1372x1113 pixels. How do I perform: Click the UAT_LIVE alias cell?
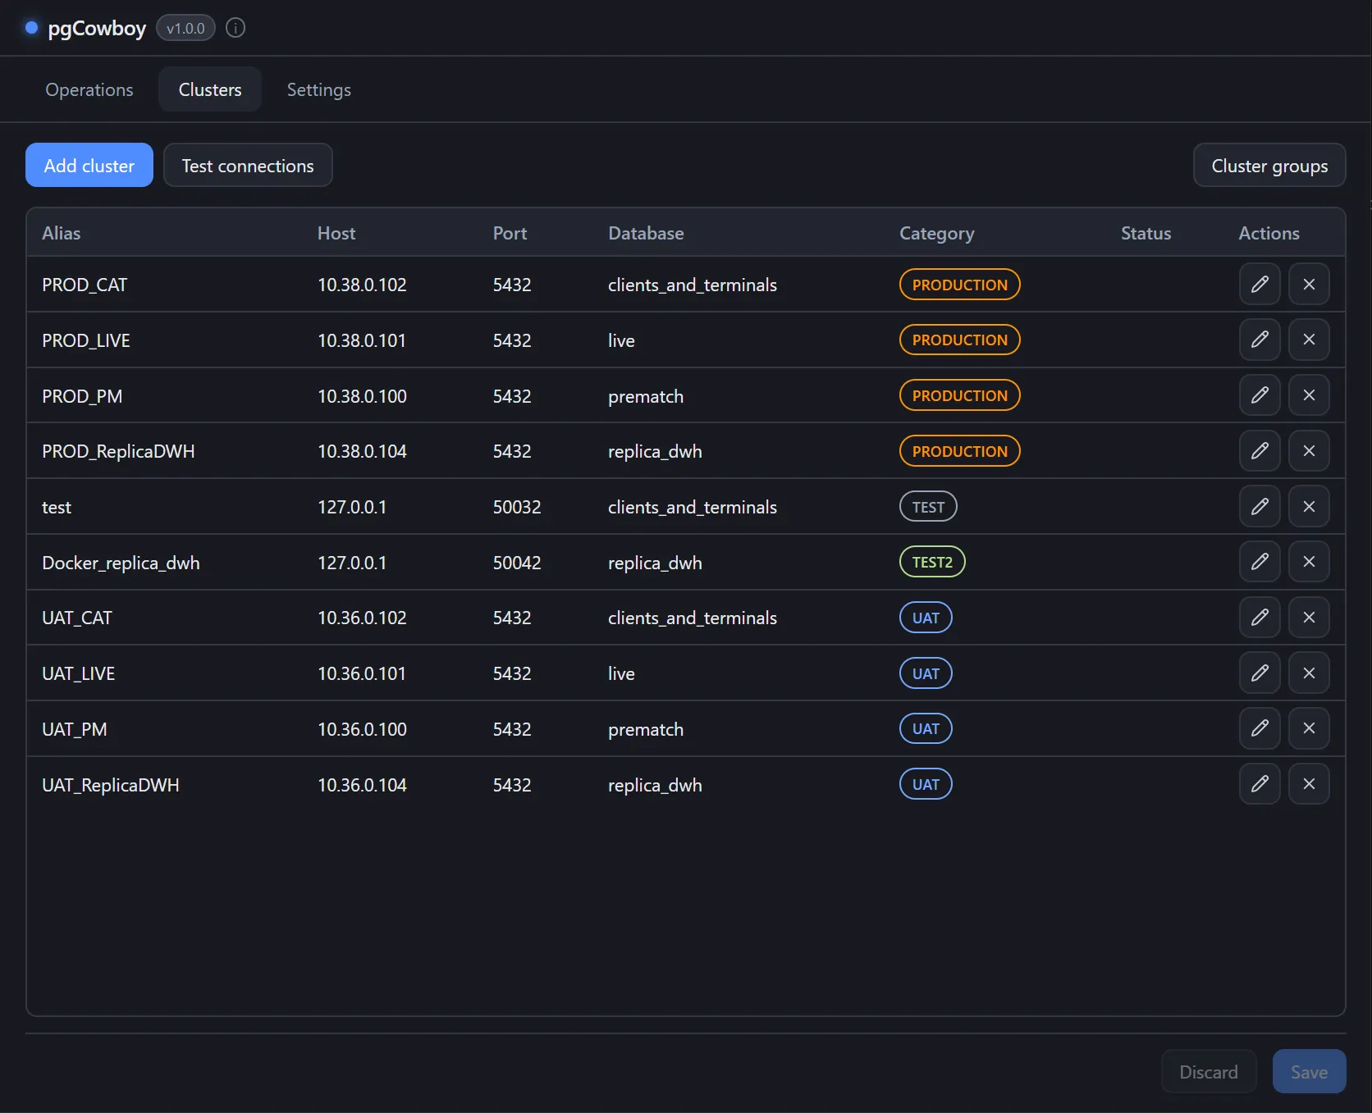79,674
